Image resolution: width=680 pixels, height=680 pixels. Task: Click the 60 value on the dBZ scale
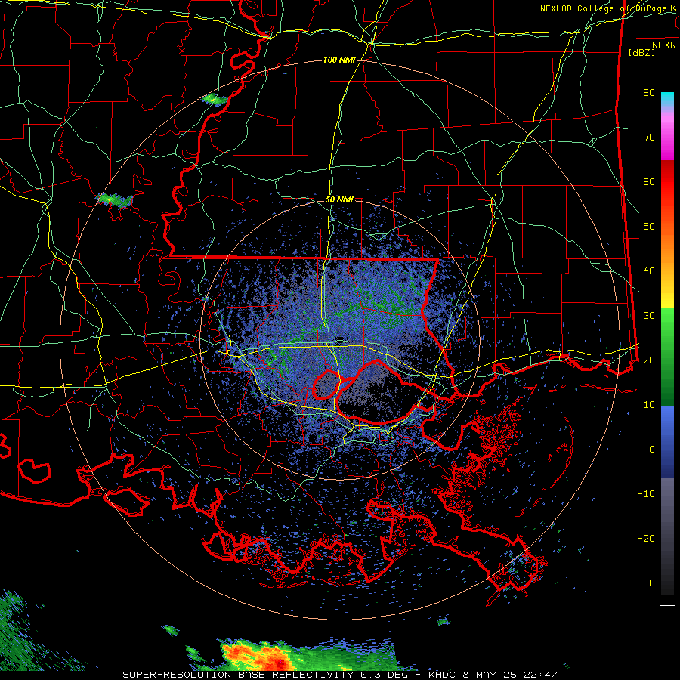[x=649, y=181]
